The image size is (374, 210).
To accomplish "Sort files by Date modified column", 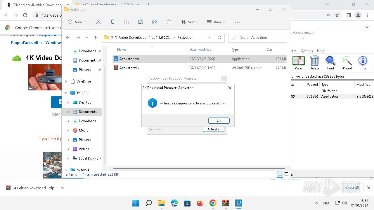I will [209, 50].
